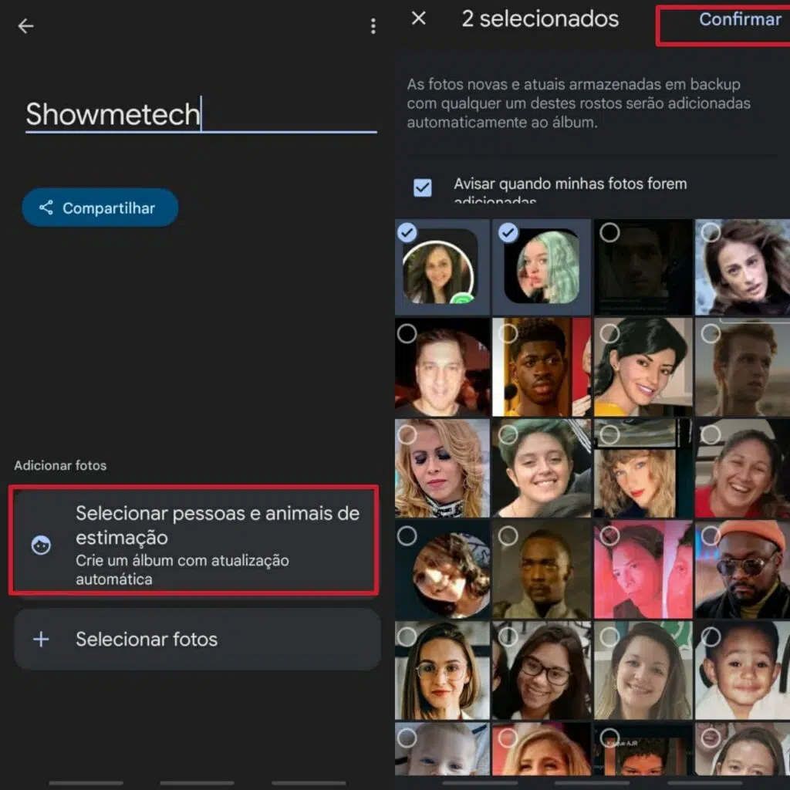Select the circle on the Taylor Swift face
Viewport: 790px width, 790px height.
[609, 435]
